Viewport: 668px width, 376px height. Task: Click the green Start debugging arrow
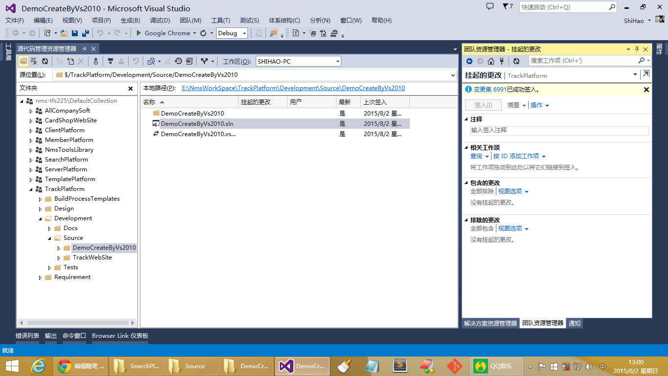[x=138, y=33]
